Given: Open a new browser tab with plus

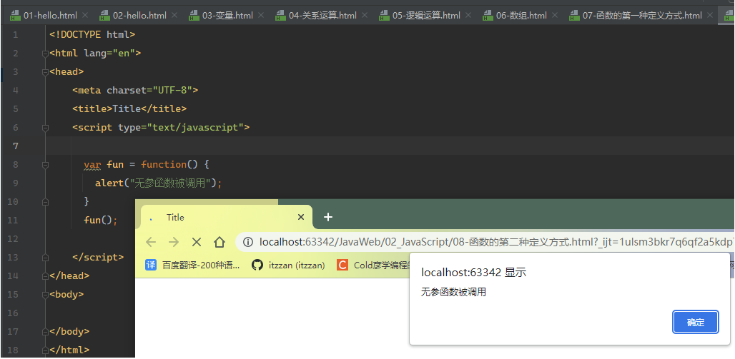Looking at the screenshot, I should point(329,217).
